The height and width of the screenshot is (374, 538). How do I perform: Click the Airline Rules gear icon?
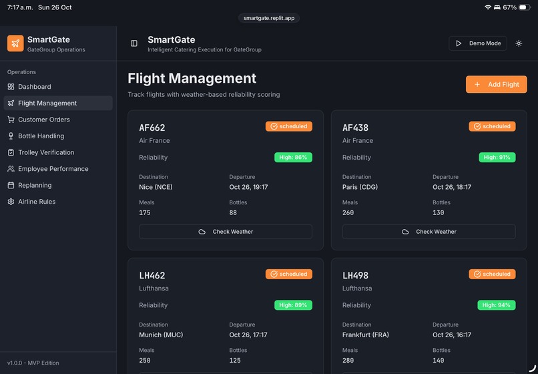pyautogui.click(x=11, y=202)
